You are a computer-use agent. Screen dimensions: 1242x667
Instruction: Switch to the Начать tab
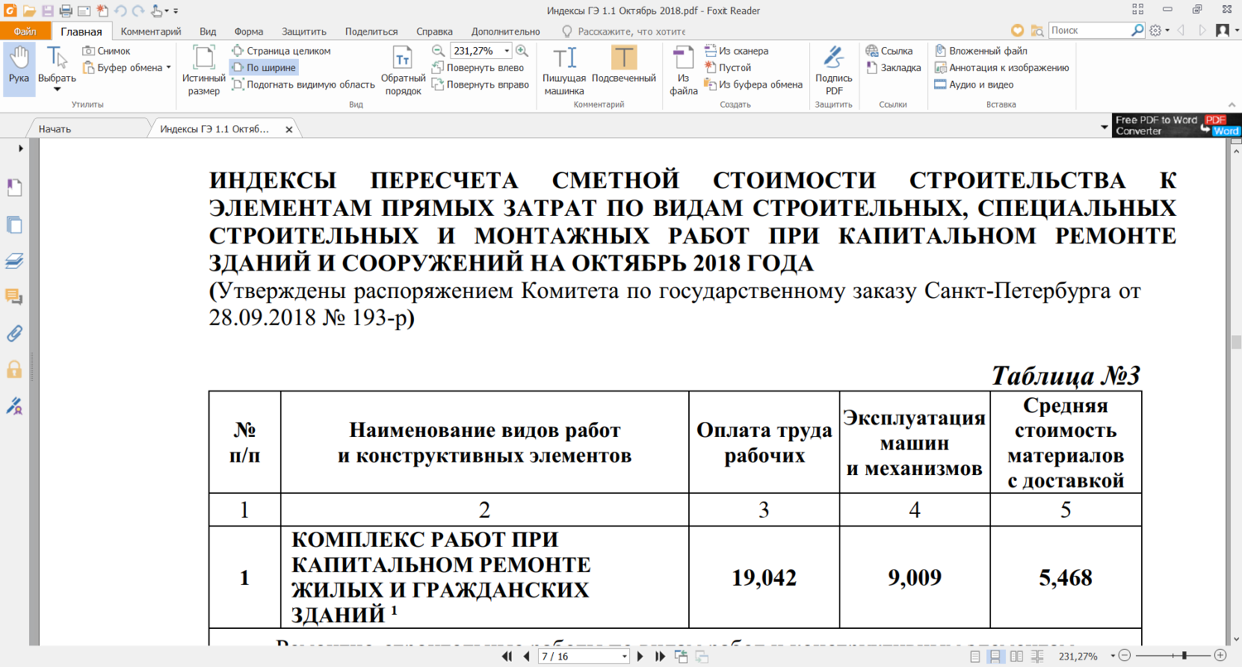[x=89, y=130]
